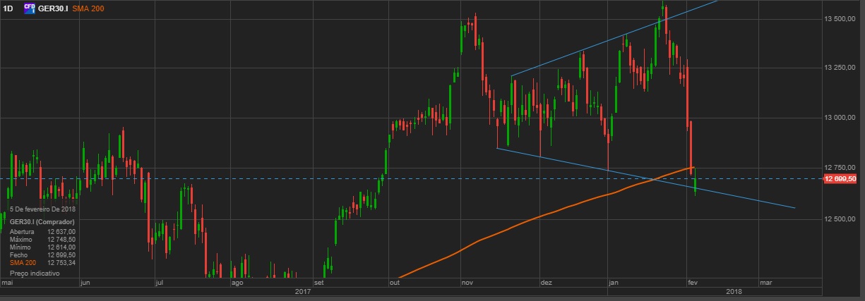Image resolution: width=865 pixels, height=301 pixels.
Task: Click 'jan' on the time axis
Action: tap(614, 282)
